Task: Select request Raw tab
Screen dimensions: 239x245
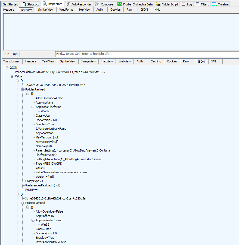Action: tap(129, 10)
